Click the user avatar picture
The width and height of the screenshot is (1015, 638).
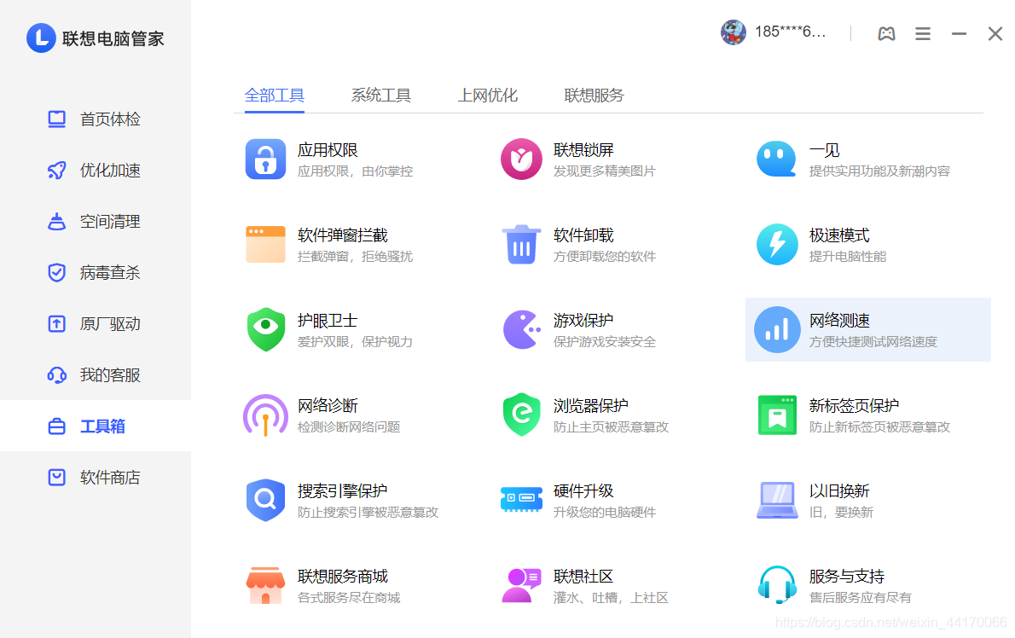click(734, 32)
